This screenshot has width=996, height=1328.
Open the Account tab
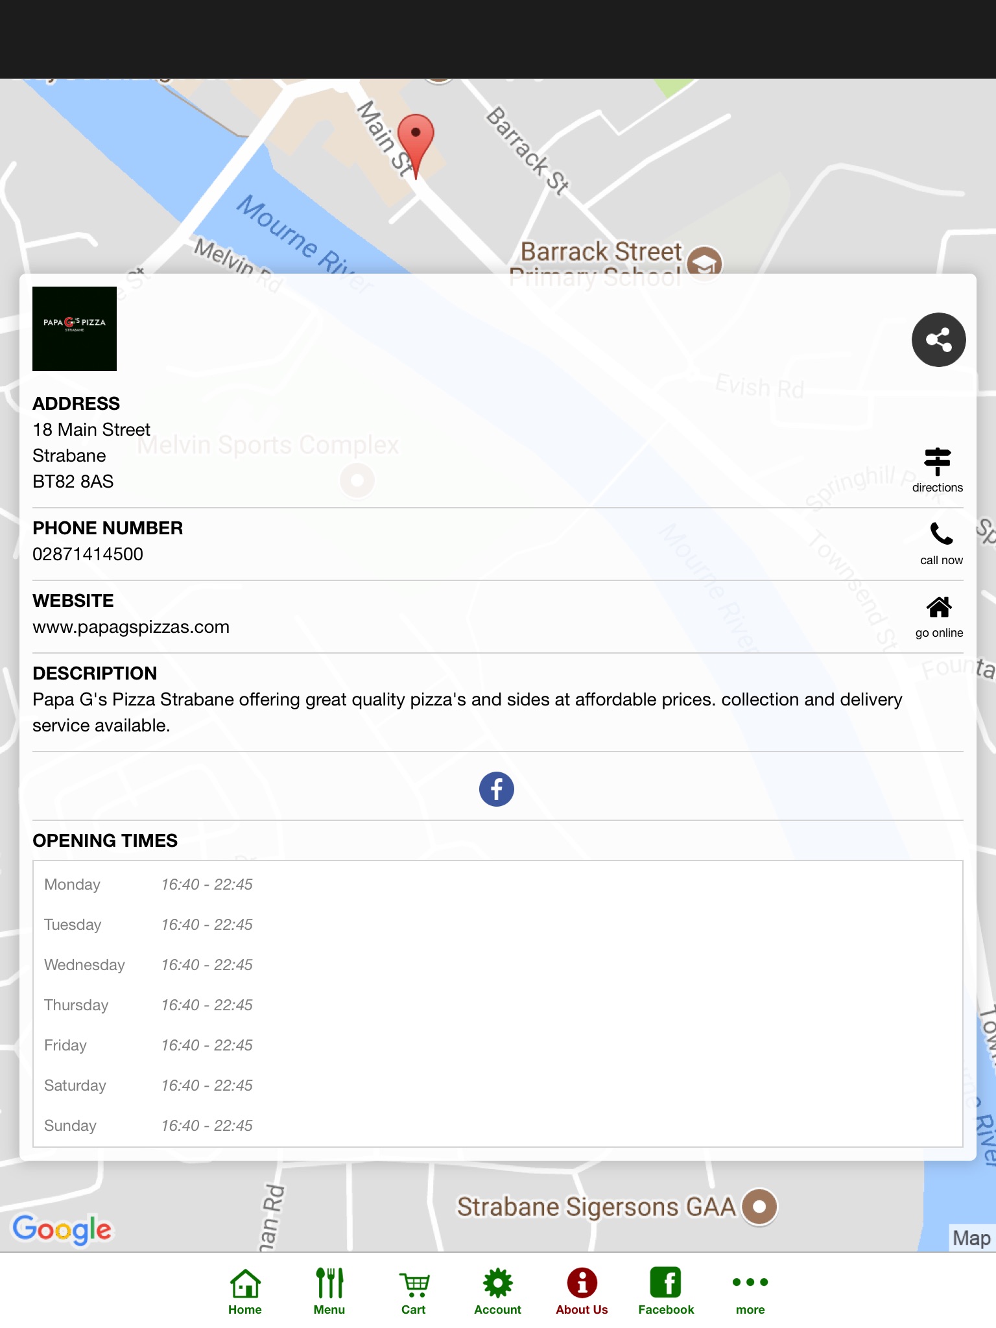point(497,1292)
